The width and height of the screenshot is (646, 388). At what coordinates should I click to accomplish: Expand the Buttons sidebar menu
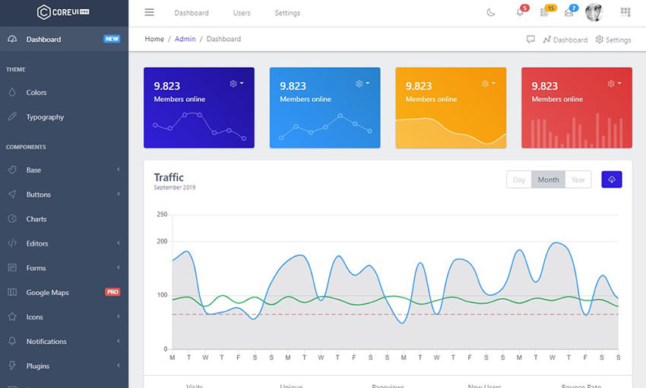[x=64, y=195]
